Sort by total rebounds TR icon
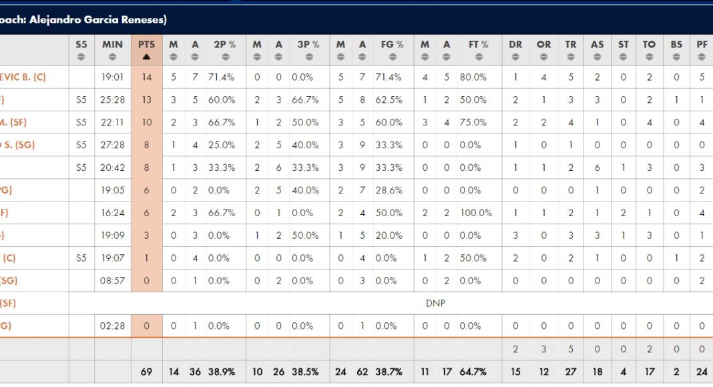 pyautogui.click(x=571, y=57)
